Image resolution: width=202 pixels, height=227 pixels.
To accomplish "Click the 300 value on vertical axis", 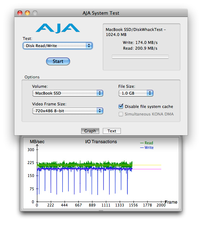I will click(31, 150).
